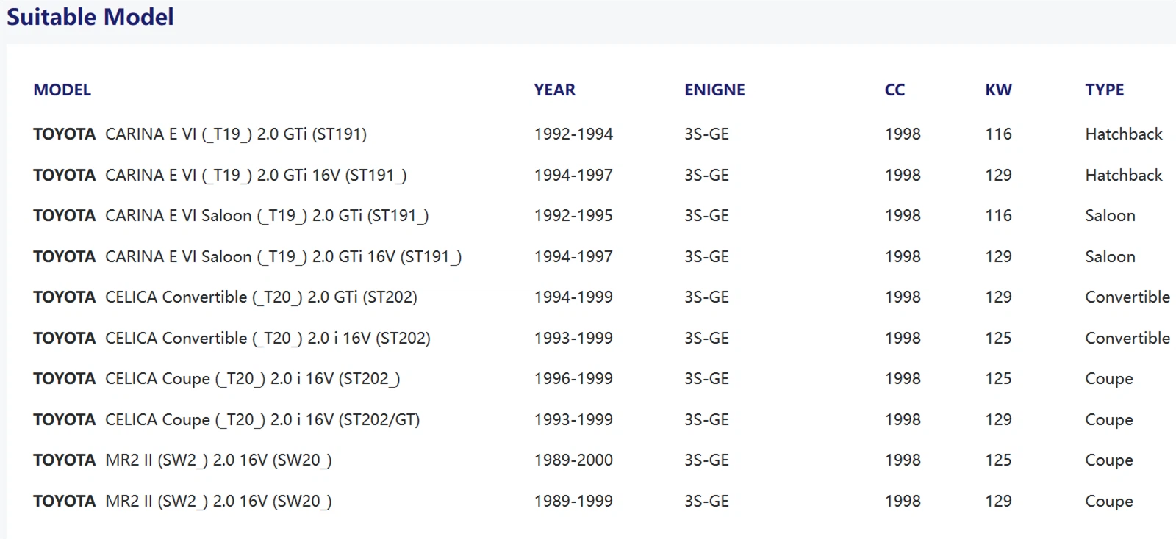Click year range 1996-1999
The height and width of the screenshot is (539, 1176).
tap(573, 379)
